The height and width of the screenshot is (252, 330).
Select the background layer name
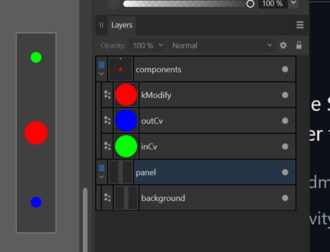(163, 198)
